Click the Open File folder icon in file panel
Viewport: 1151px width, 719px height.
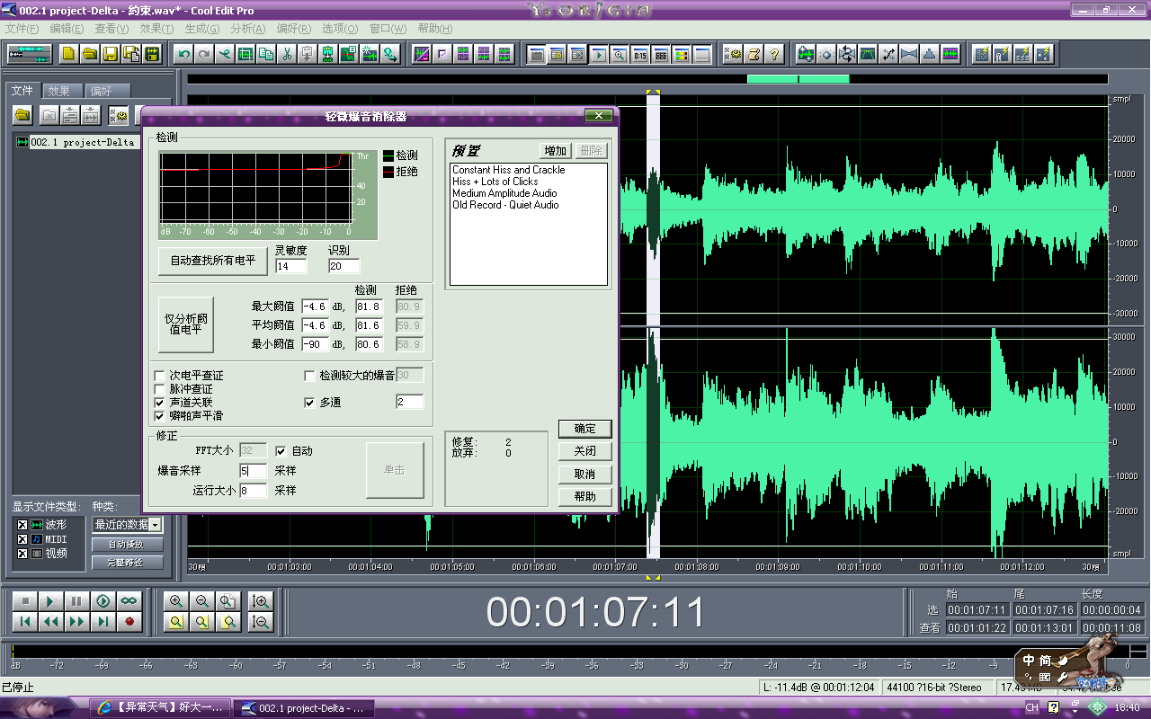22,115
